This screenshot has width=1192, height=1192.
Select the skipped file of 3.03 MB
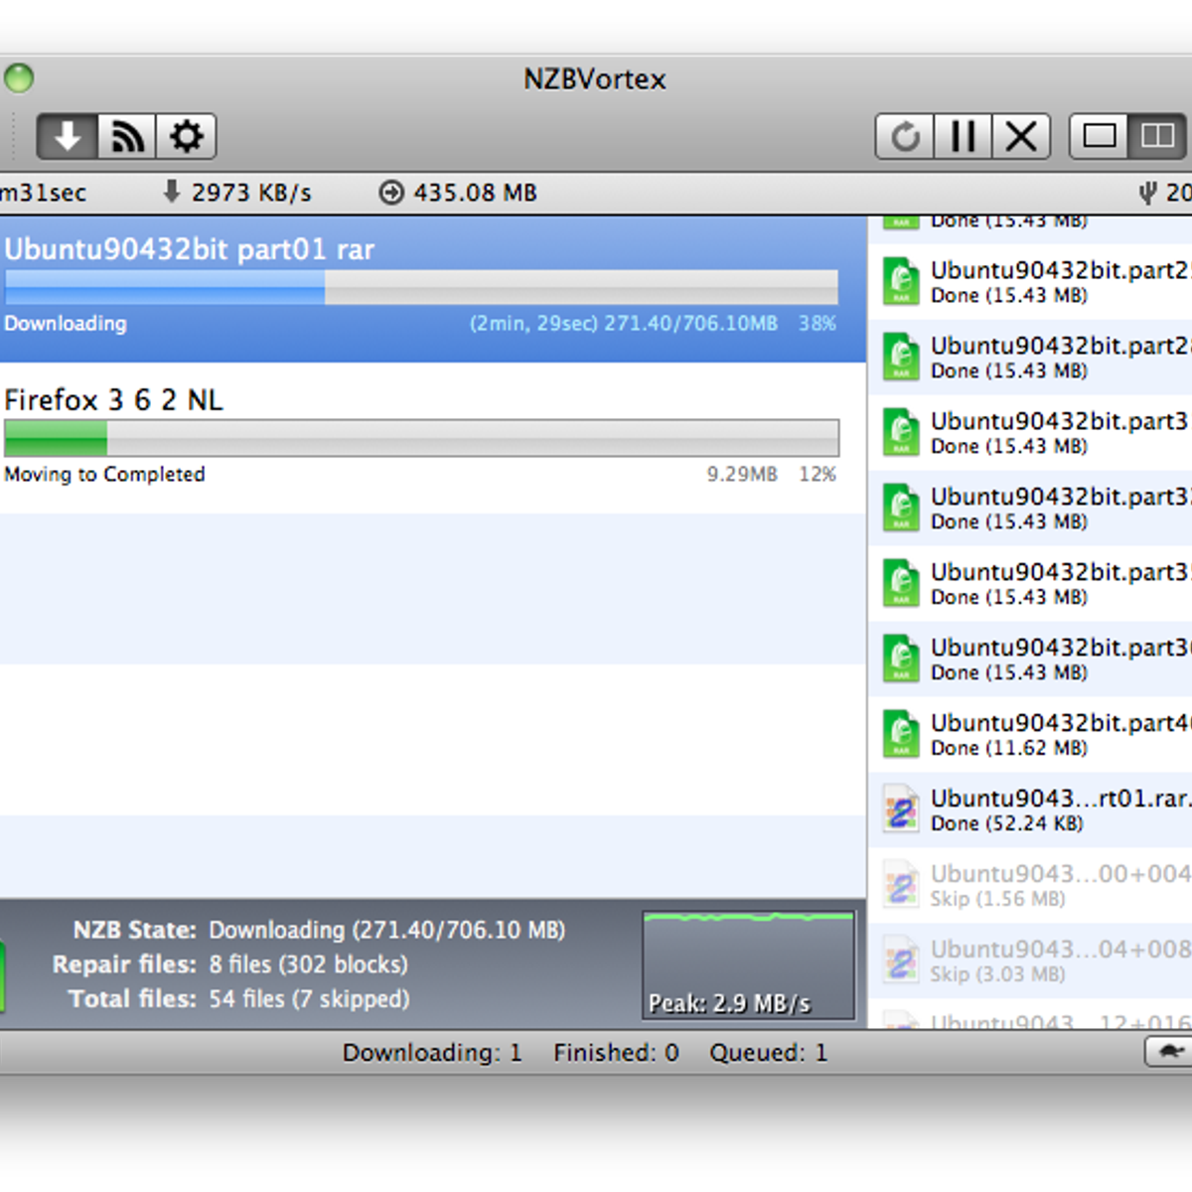click(1033, 962)
